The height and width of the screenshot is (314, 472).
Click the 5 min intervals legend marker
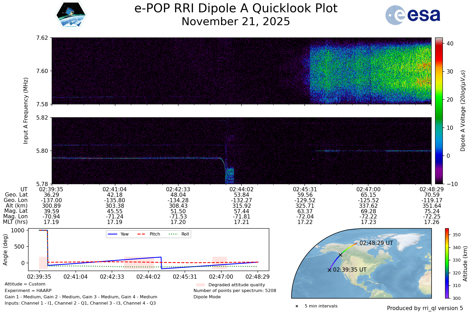[297, 306]
